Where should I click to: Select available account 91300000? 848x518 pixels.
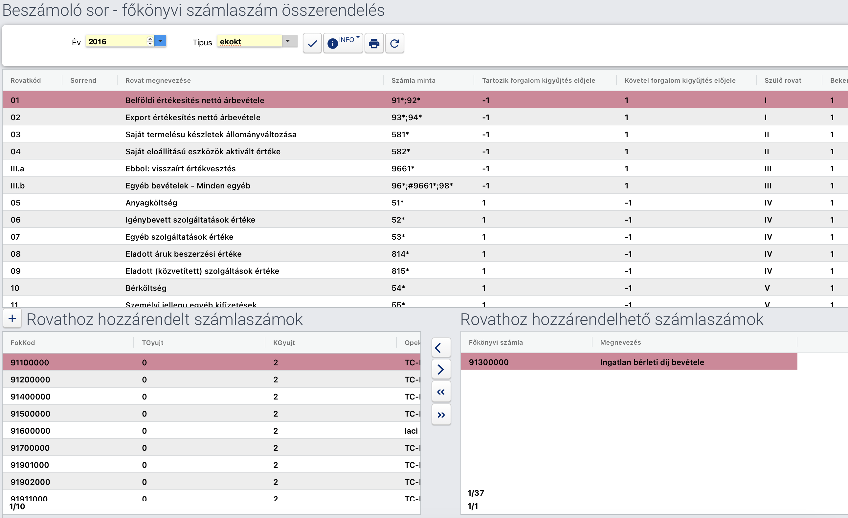[629, 362]
